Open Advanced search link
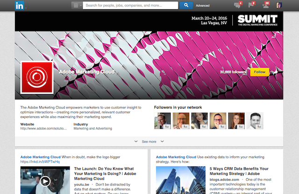 (x=202, y=6)
